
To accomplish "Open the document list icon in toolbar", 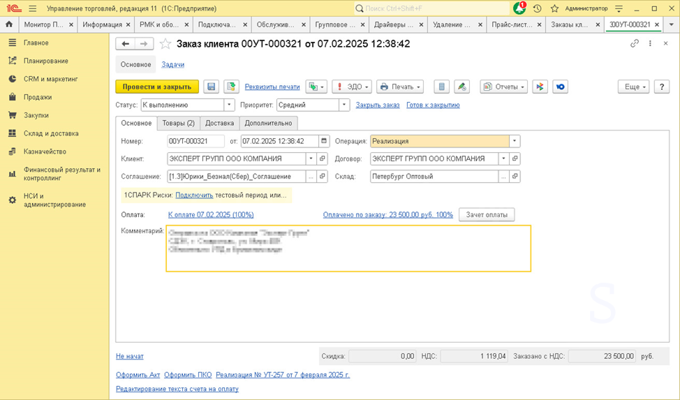I will coord(441,87).
